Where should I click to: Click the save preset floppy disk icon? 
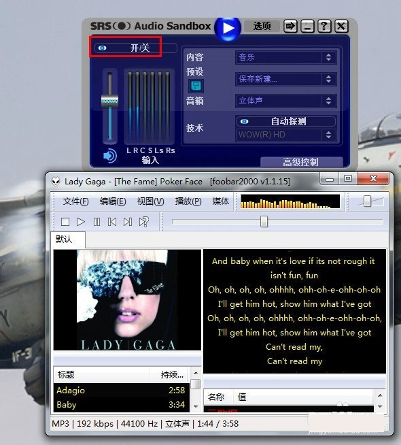click(x=196, y=86)
